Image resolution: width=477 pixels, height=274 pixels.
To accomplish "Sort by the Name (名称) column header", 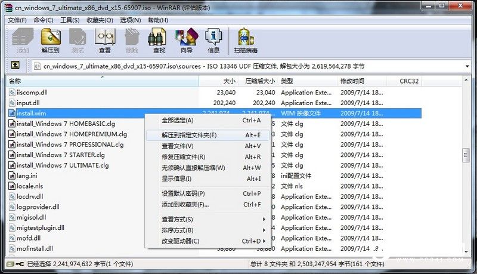I will pyautogui.click(x=102, y=81).
